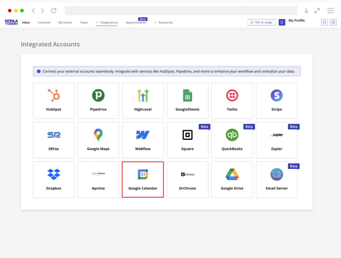Go to the Inbox tab
Screen dimensions: 341x258
(26, 22)
